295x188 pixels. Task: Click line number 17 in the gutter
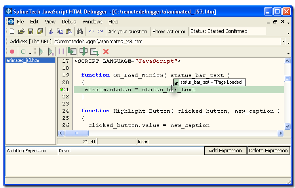66,61
